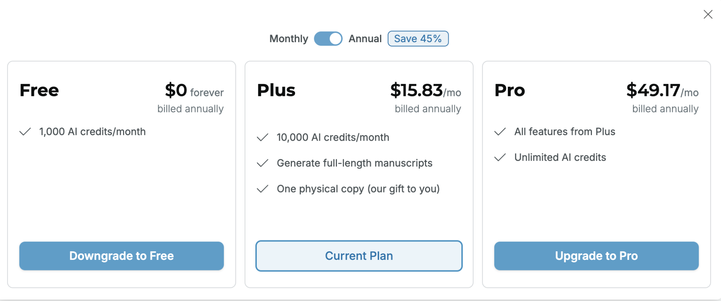Toggle the Monthly/Annual billing switch
The width and height of the screenshot is (721, 301).
(328, 39)
